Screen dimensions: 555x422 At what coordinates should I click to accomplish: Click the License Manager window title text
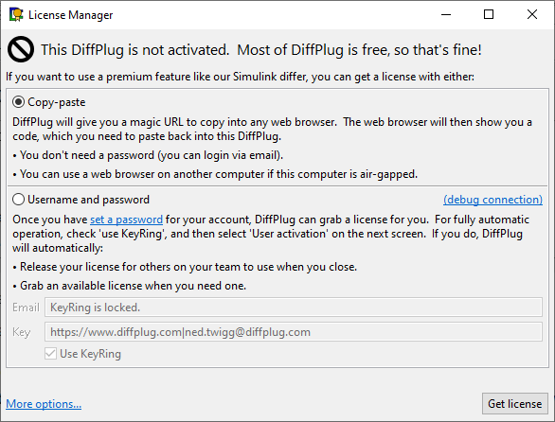[x=70, y=15]
